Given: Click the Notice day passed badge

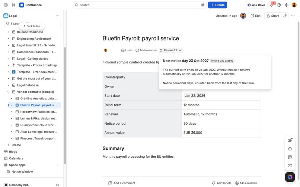Looking at the screenshot, I should pos(222,61).
